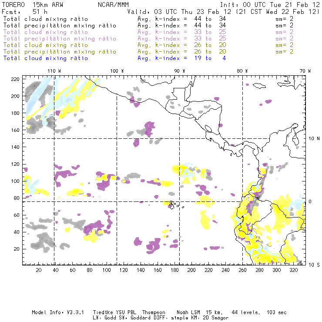Click 'Avg. k-index = 44 to 34' in black cloud row
This screenshot has height=322, width=322.
[x=182, y=19]
